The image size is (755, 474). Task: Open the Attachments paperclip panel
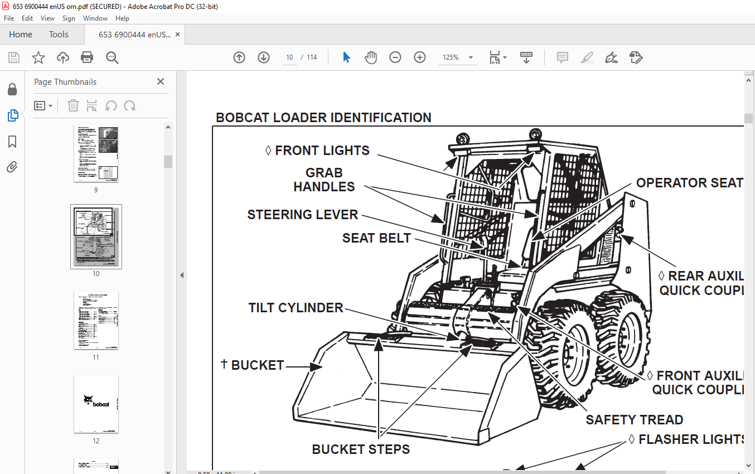pyautogui.click(x=12, y=167)
